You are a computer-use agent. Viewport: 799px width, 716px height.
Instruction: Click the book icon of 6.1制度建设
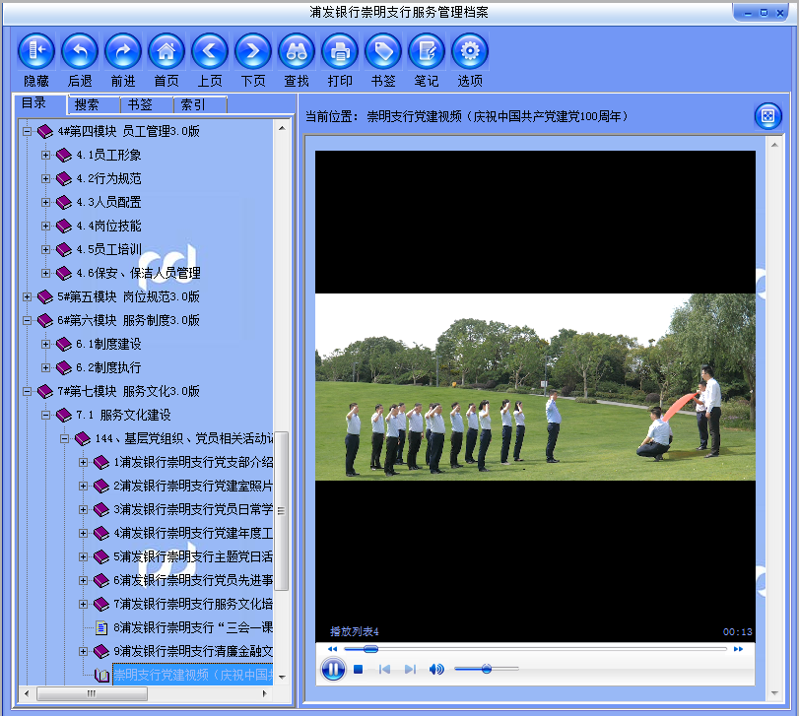(x=64, y=345)
